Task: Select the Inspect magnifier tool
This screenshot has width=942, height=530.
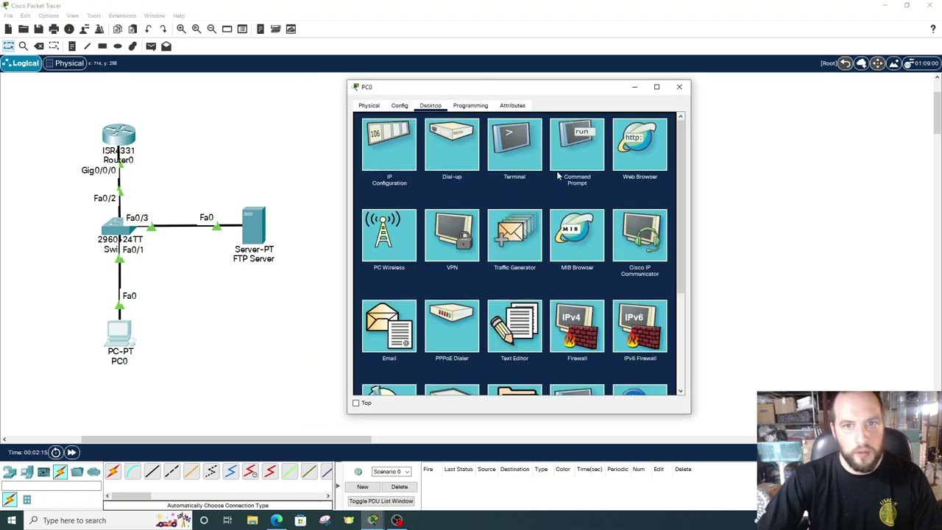Action: [x=24, y=46]
